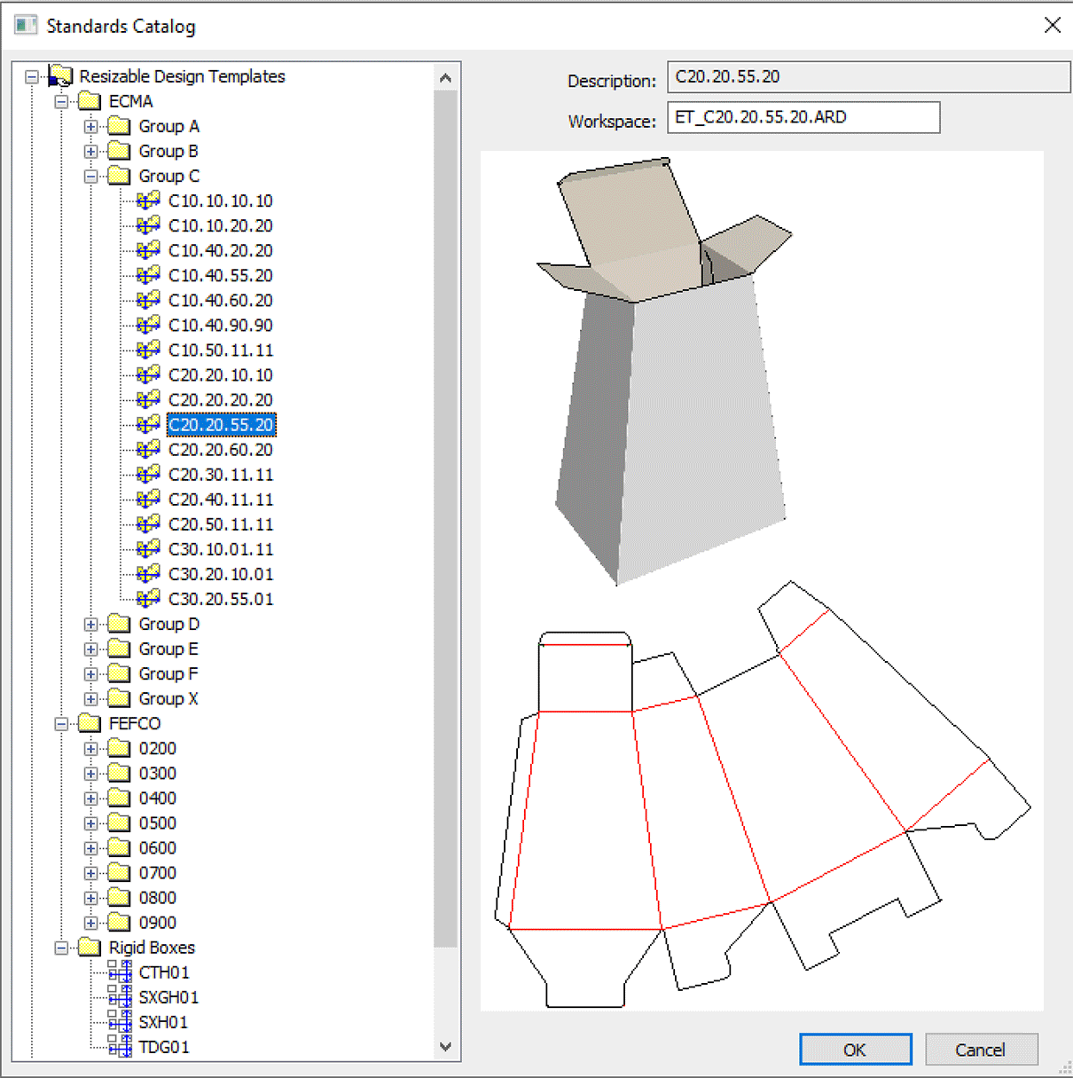This screenshot has height=1078, width=1073.
Task: Collapse the Rigid Boxes node
Action: coord(61,948)
